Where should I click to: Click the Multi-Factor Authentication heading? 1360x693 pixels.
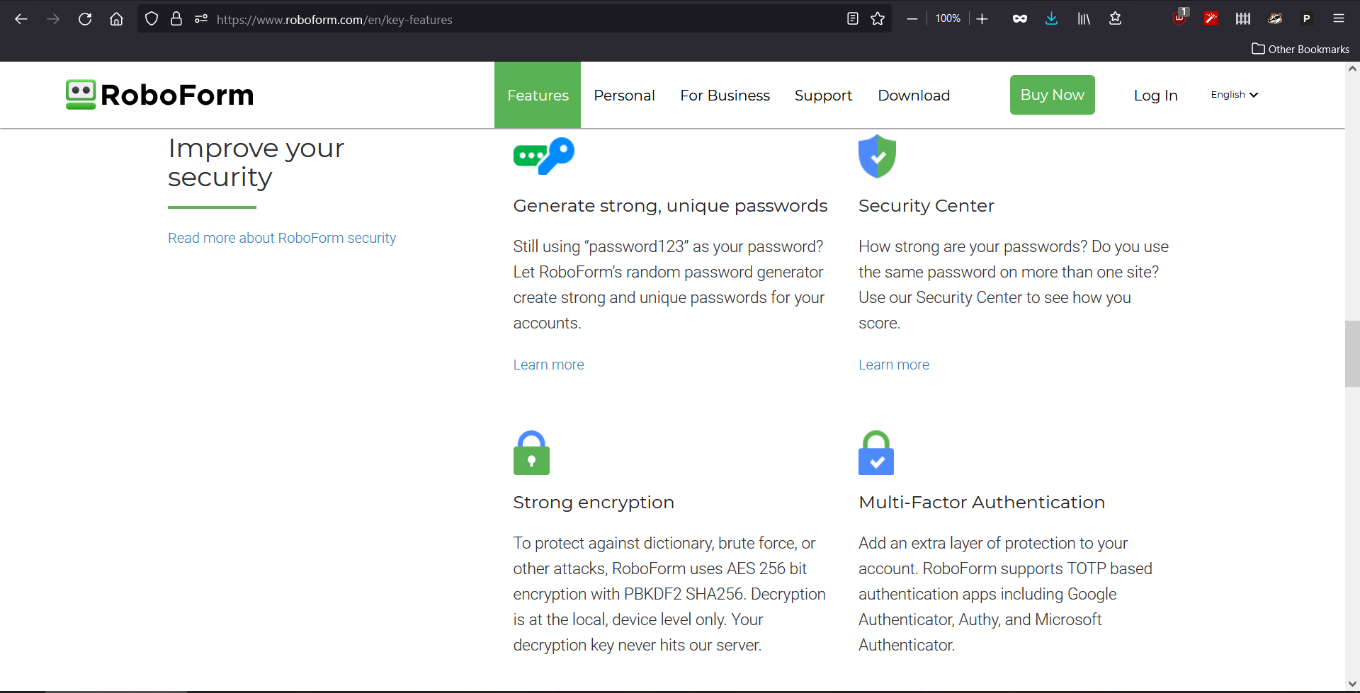pyautogui.click(x=982, y=503)
